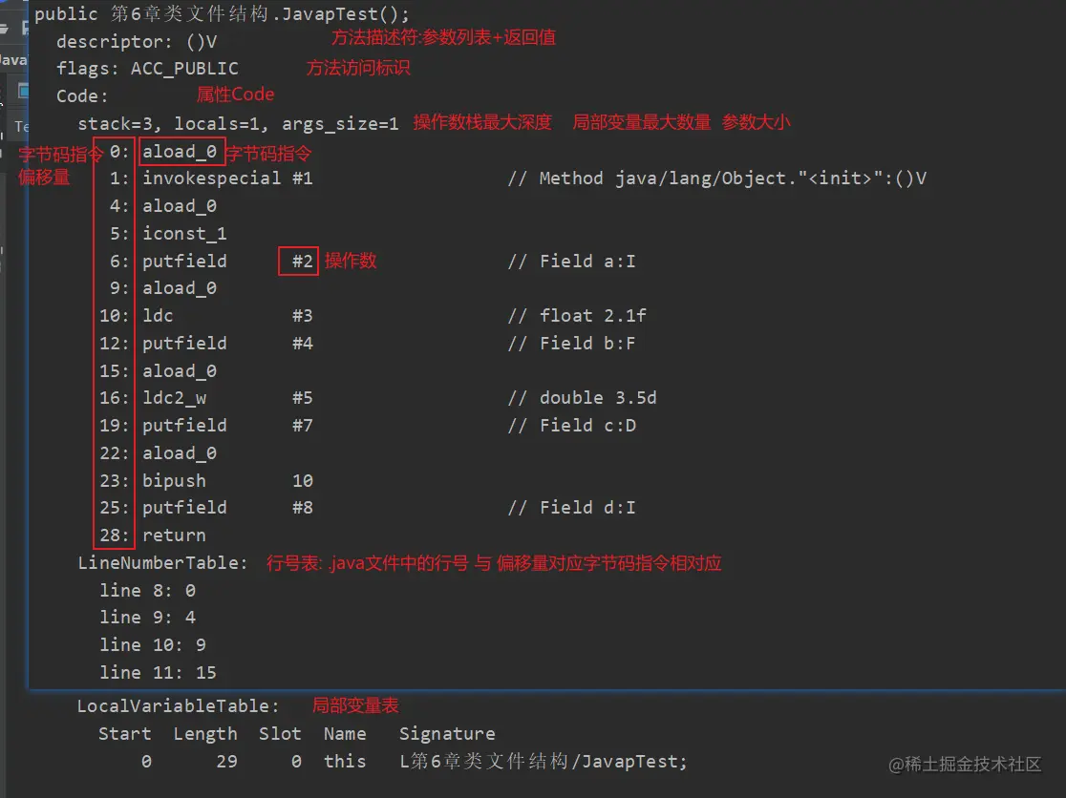Screen dimensions: 1066x798
Task: Click the LineNumberTable heading text
Action: (x=162, y=563)
